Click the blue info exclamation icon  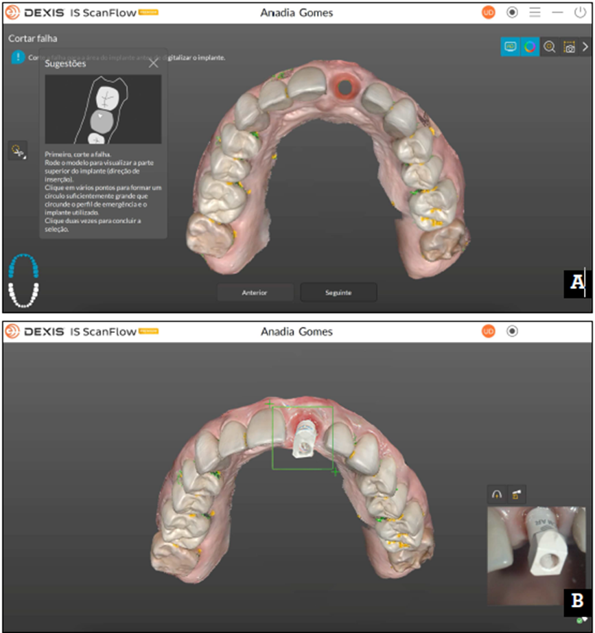pyautogui.click(x=17, y=58)
